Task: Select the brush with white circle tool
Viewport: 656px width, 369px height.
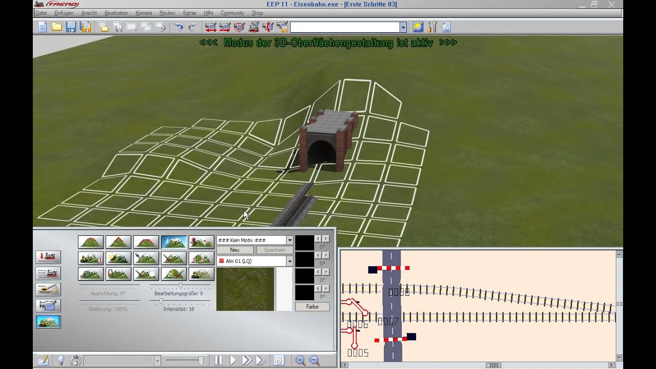Action: (x=146, y=274)
